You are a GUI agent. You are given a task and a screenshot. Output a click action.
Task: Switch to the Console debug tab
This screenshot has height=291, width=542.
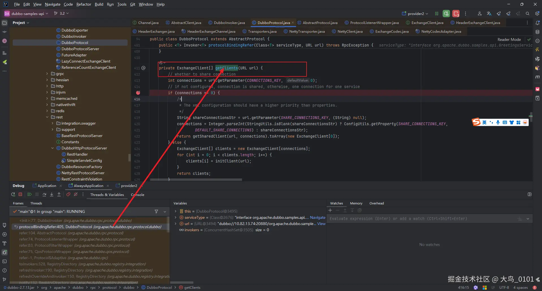point(137,195)
